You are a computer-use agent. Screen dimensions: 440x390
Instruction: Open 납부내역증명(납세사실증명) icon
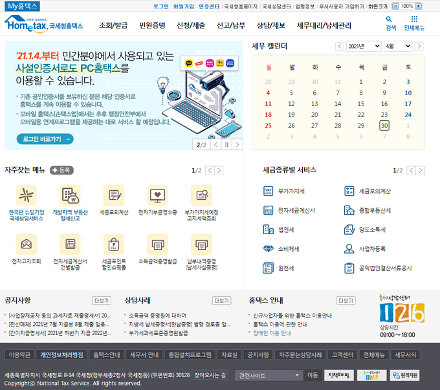tap(201, 244)
